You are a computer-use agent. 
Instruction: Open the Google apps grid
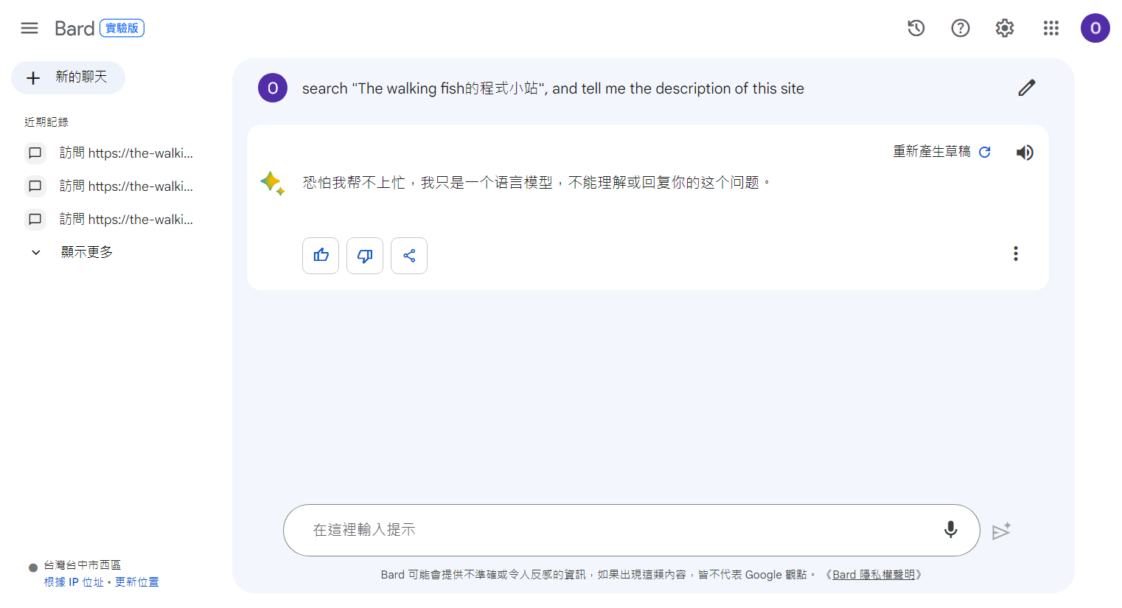(x=1051, y=28)
